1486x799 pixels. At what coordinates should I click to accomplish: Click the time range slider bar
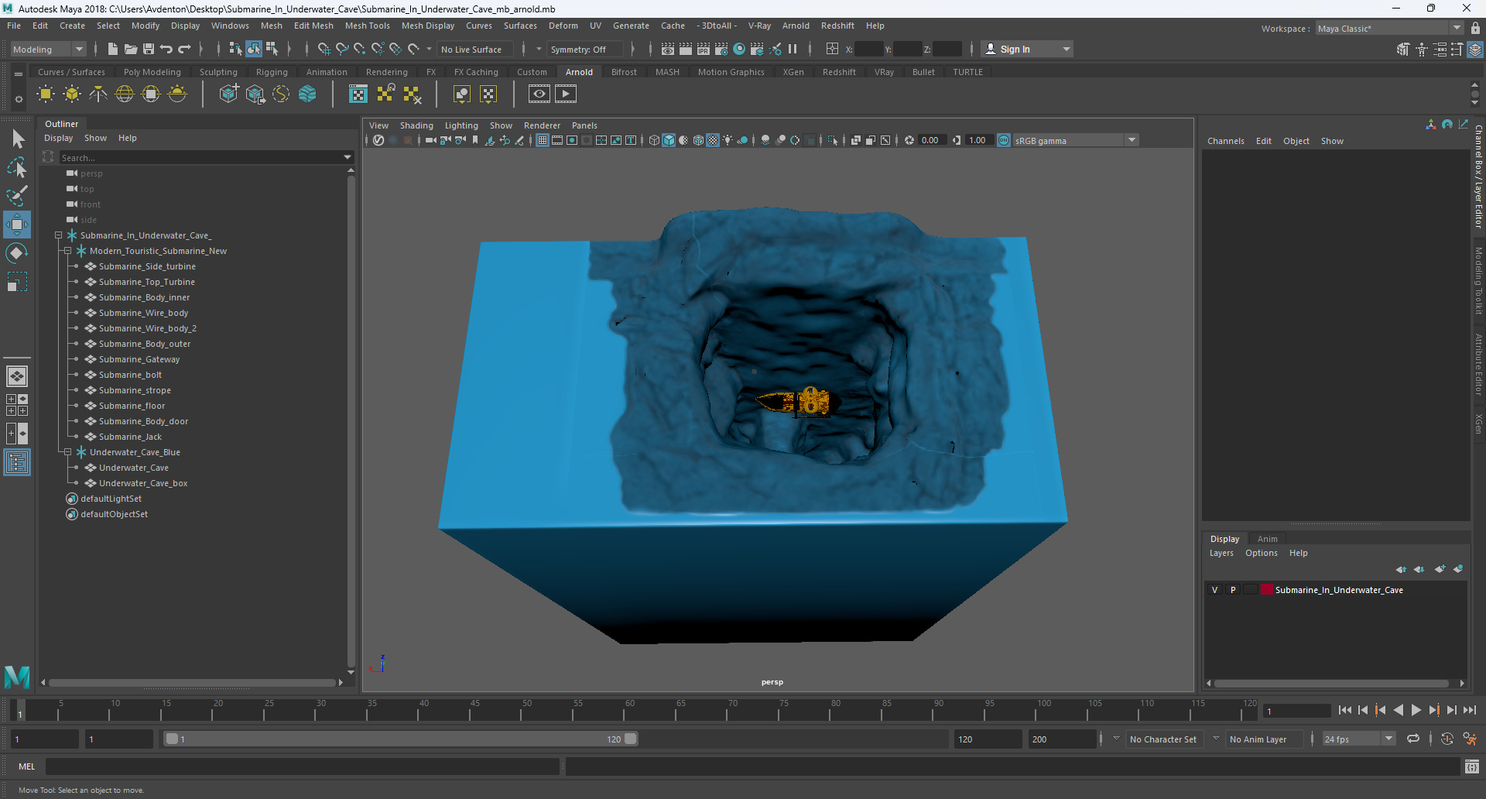401,739
